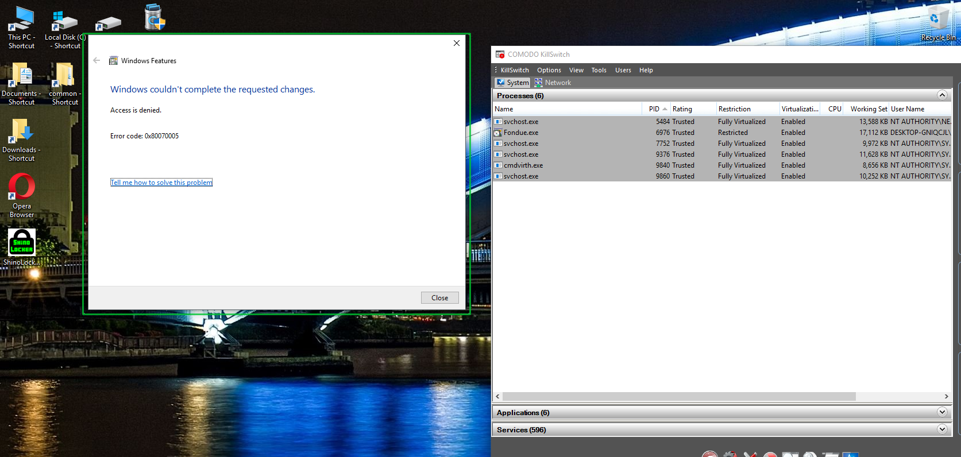Viewport: 961px width, 457px height.
Task: Click the back arrow in Windows Features
Action: (x=97, y=60)
